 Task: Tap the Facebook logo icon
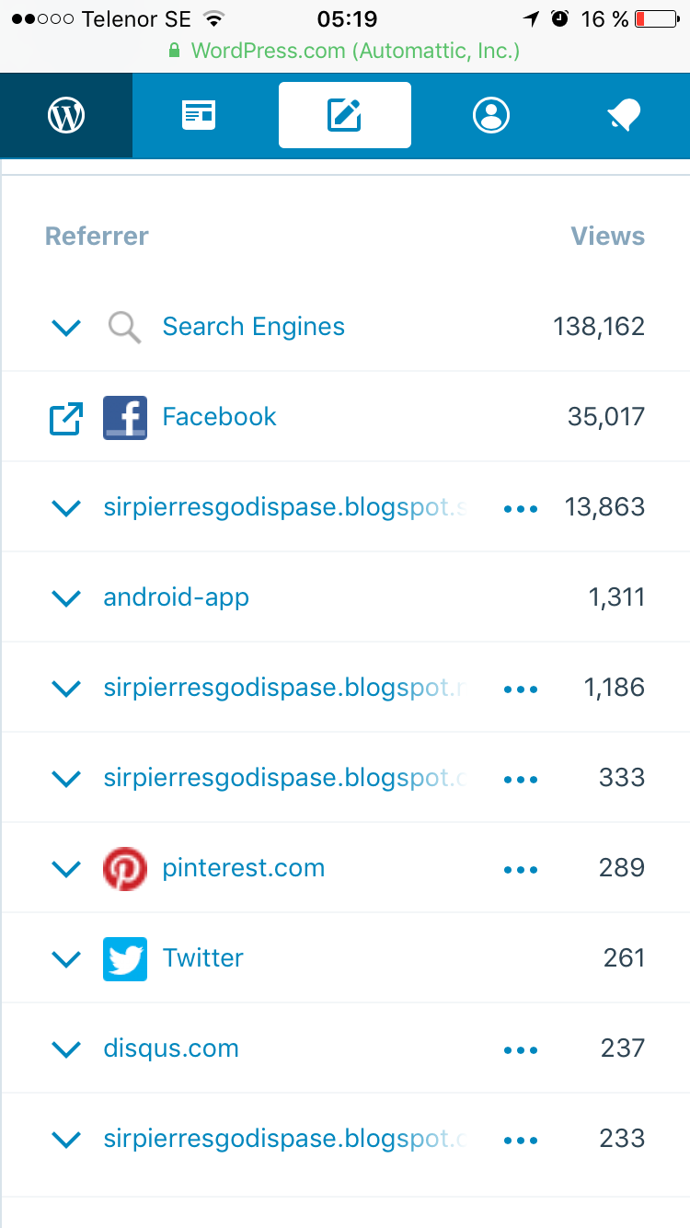pyautogui.click(x=125, y=418)
